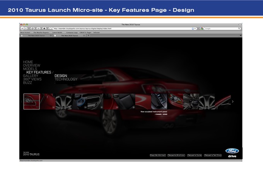This screenshot has width=263, height=169.
Task: Open the black leather seat thumbnail
Action: [127, 102]
